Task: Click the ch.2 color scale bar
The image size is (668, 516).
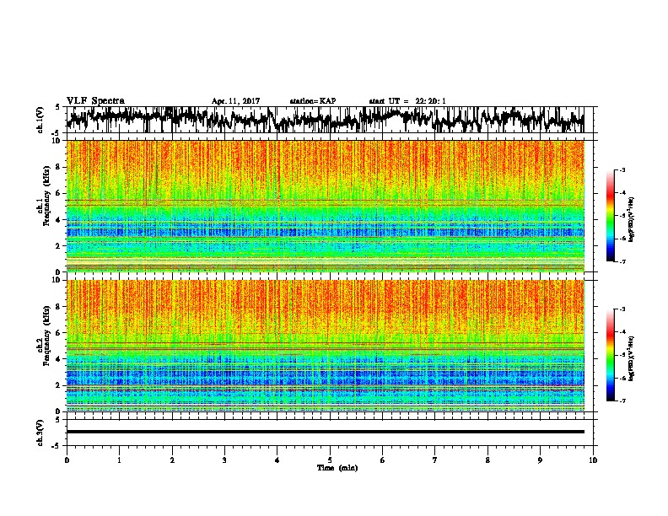Action: (x=610, y=355)
